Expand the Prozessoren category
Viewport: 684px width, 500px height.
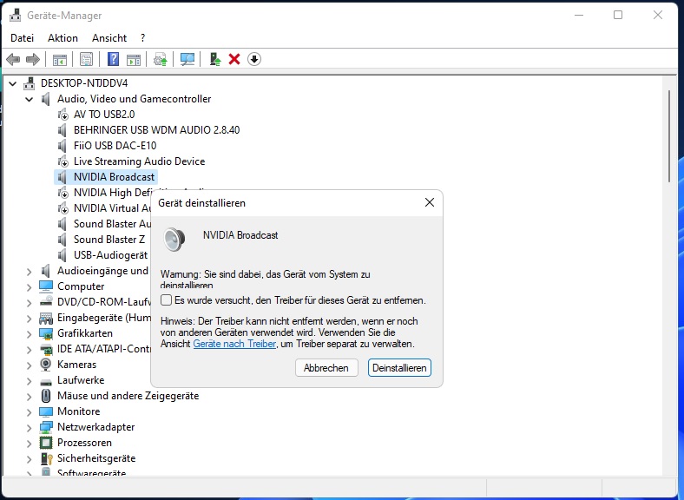[30, 444]
